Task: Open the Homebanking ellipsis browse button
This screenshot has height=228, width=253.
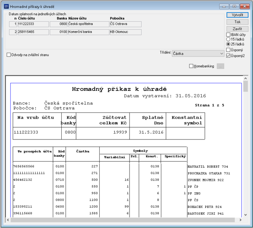Action: click(x=220, y=66)
